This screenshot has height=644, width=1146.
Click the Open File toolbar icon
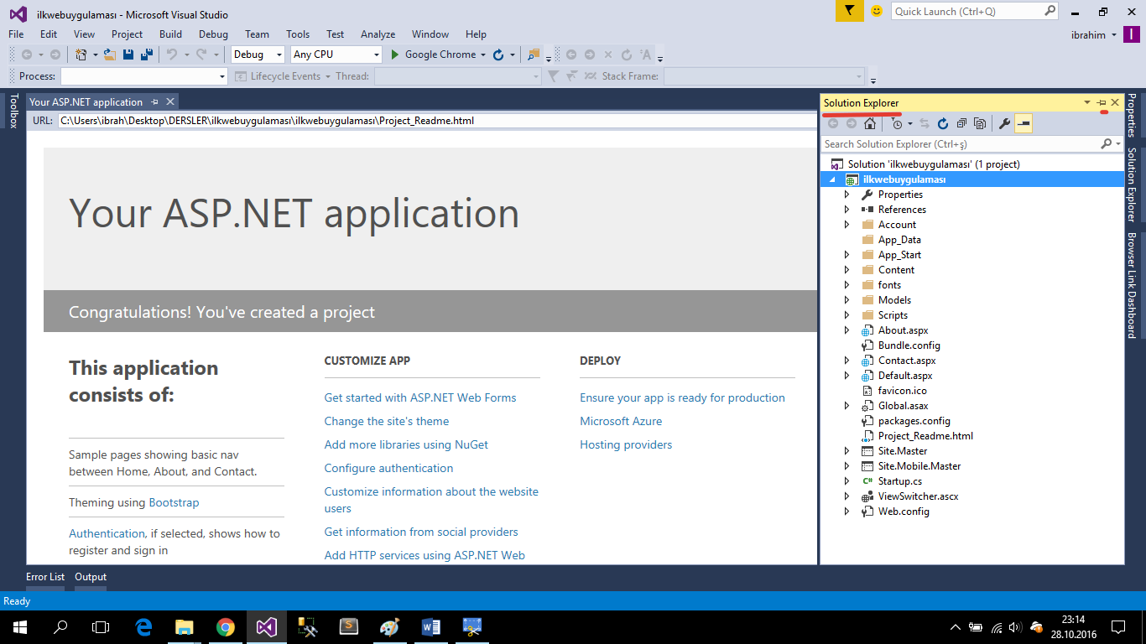pyautogui.click(x=111, y=55)
